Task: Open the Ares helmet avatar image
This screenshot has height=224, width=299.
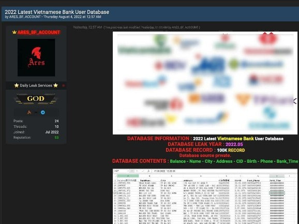Action: click(x=36, y=57)
